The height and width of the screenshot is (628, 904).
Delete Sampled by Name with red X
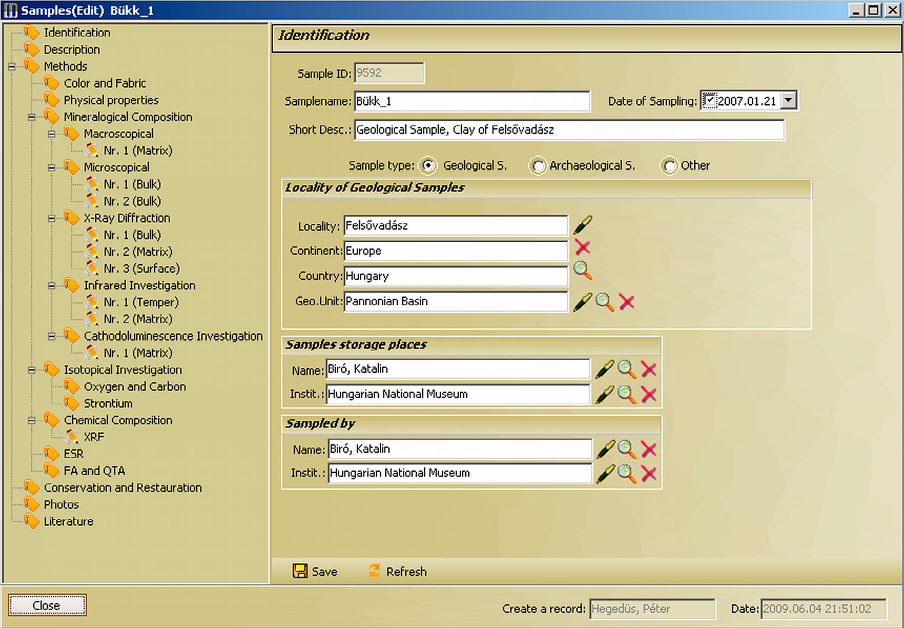(649, 449)
